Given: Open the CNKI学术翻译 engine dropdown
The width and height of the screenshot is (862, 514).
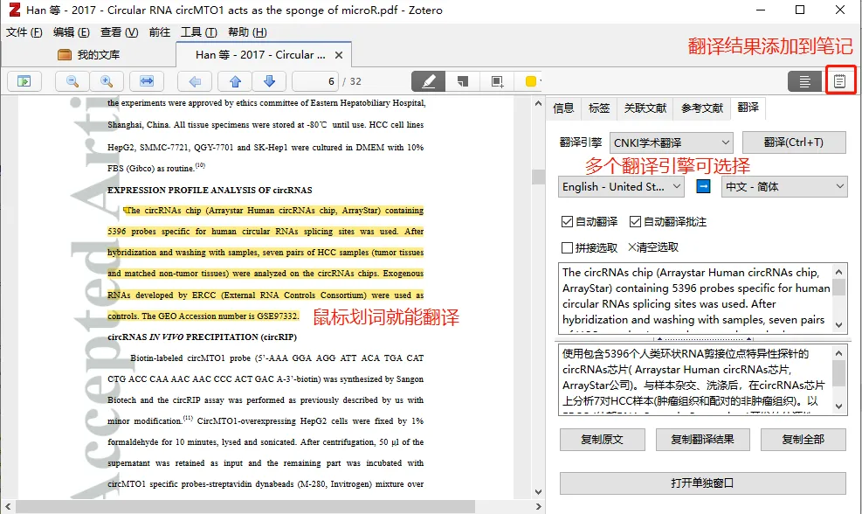Looking at the screenshot, I should click(x=672, y=142).
